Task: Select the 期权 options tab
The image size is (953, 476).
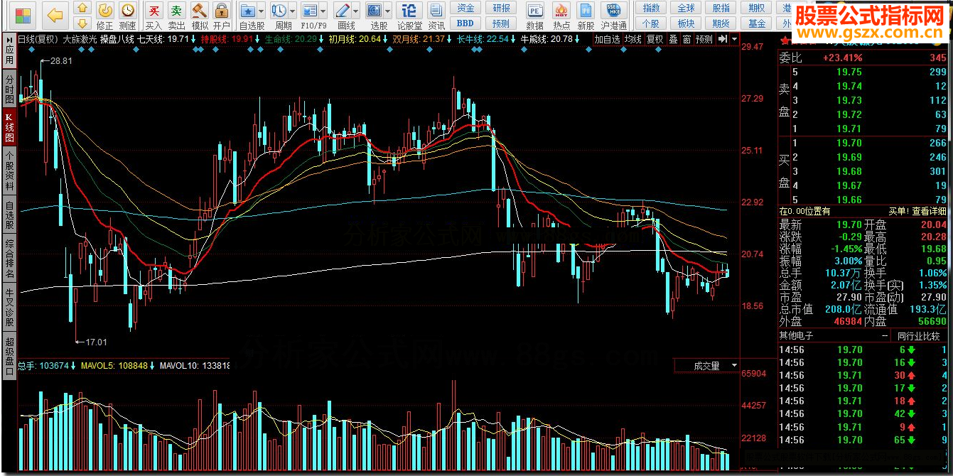Action: click(757, 9)
